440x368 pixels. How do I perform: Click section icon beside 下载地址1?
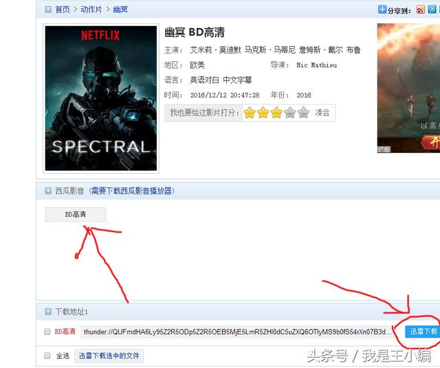(x=48, y=312)
